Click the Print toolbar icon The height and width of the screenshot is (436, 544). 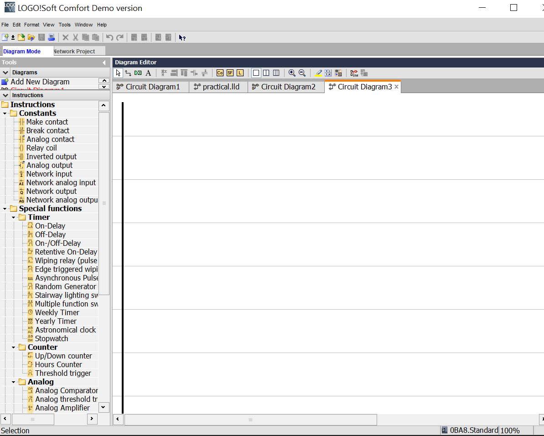click(x=52, y=37)
